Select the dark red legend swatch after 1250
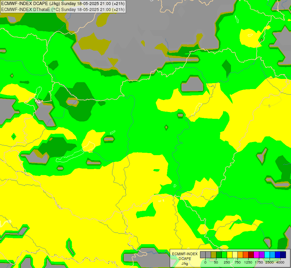This screenshot has height=268, width=291. [x=251, y=255]
